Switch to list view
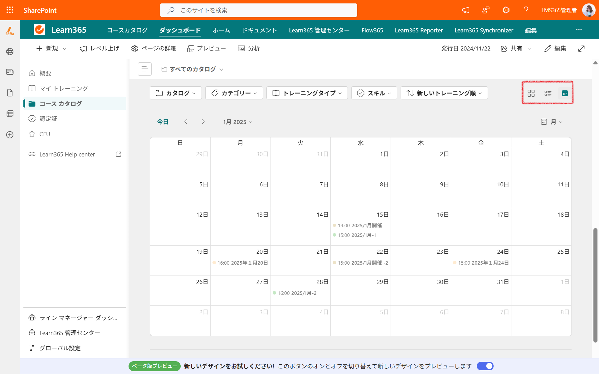 548,93
